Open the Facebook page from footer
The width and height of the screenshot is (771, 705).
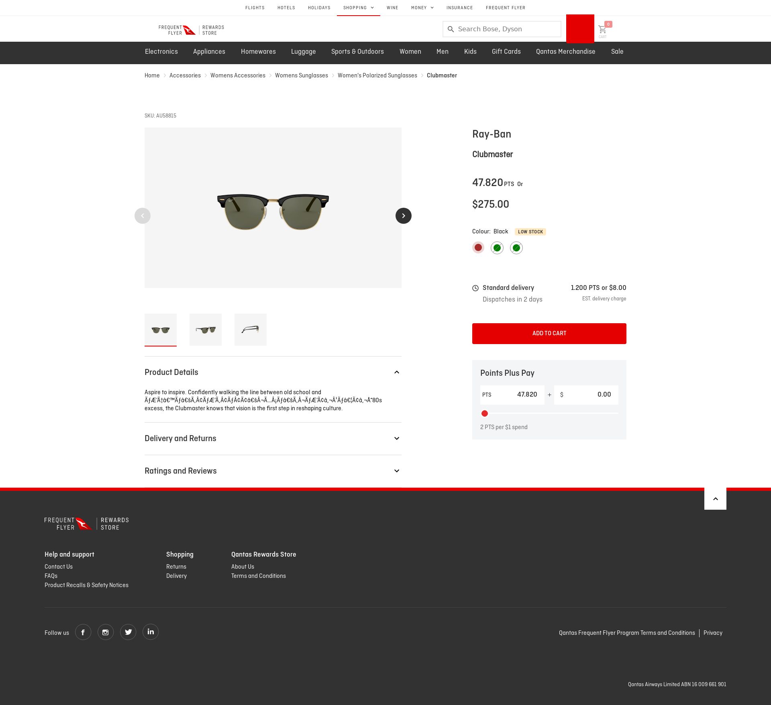click(83, 632)
